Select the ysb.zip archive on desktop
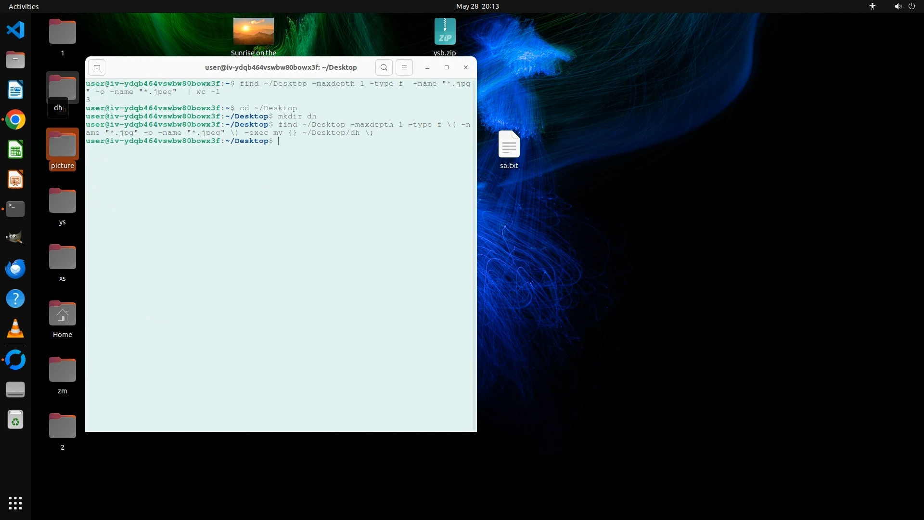 pos(445,32)
